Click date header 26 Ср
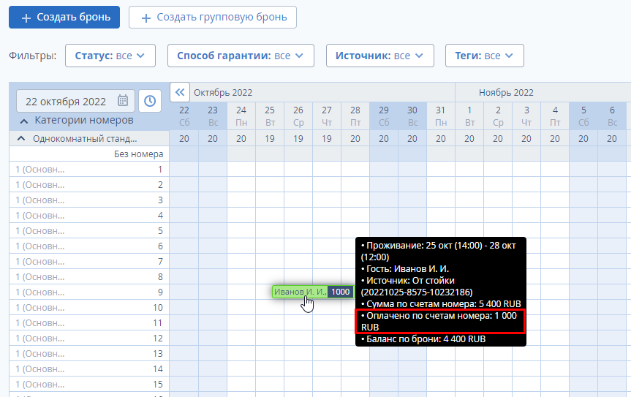 [298, 116]
